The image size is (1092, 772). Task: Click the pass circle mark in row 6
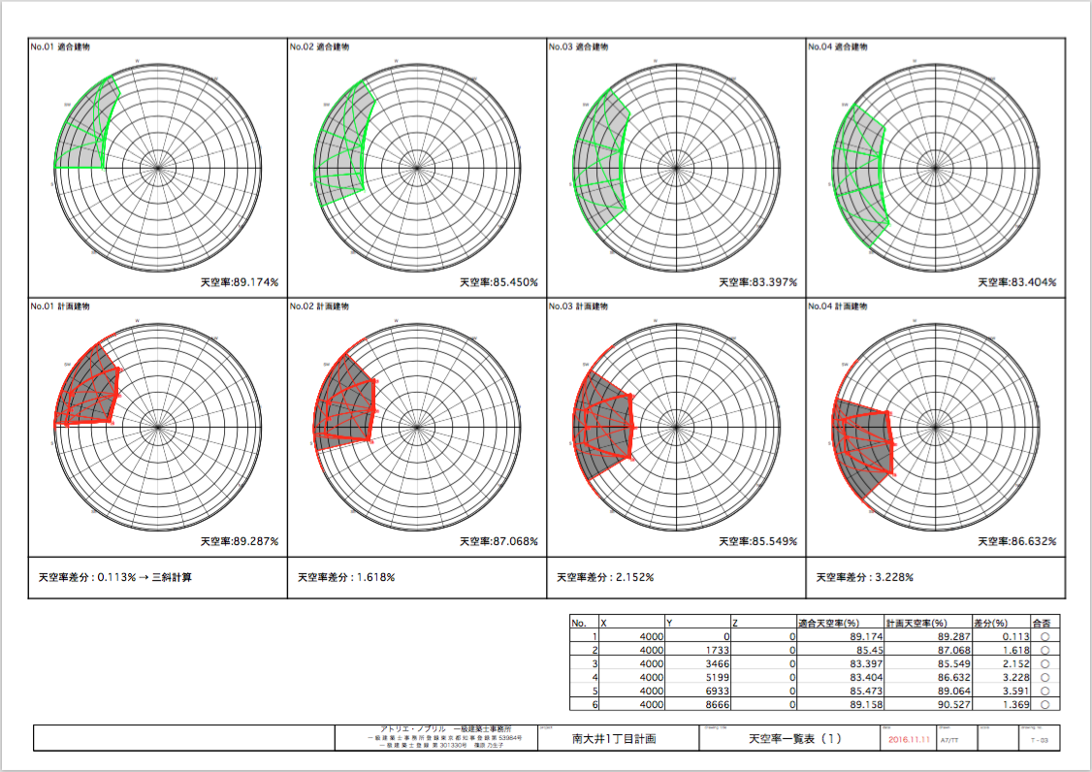click(1045, 704)
